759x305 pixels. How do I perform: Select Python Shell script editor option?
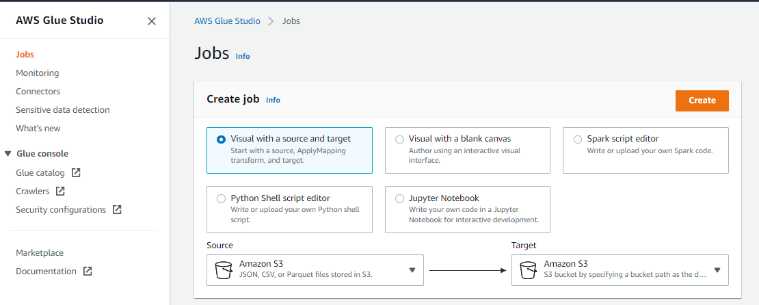(221, 198)
